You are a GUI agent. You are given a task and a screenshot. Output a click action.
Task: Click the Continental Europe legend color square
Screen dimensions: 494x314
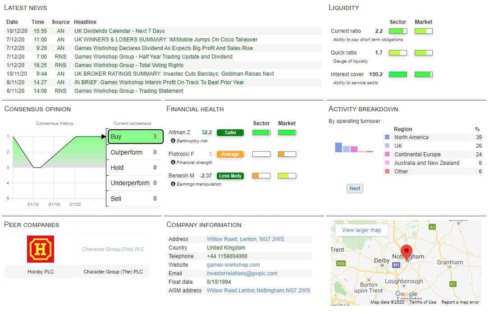pyautogui.click(x=387, y=155)
